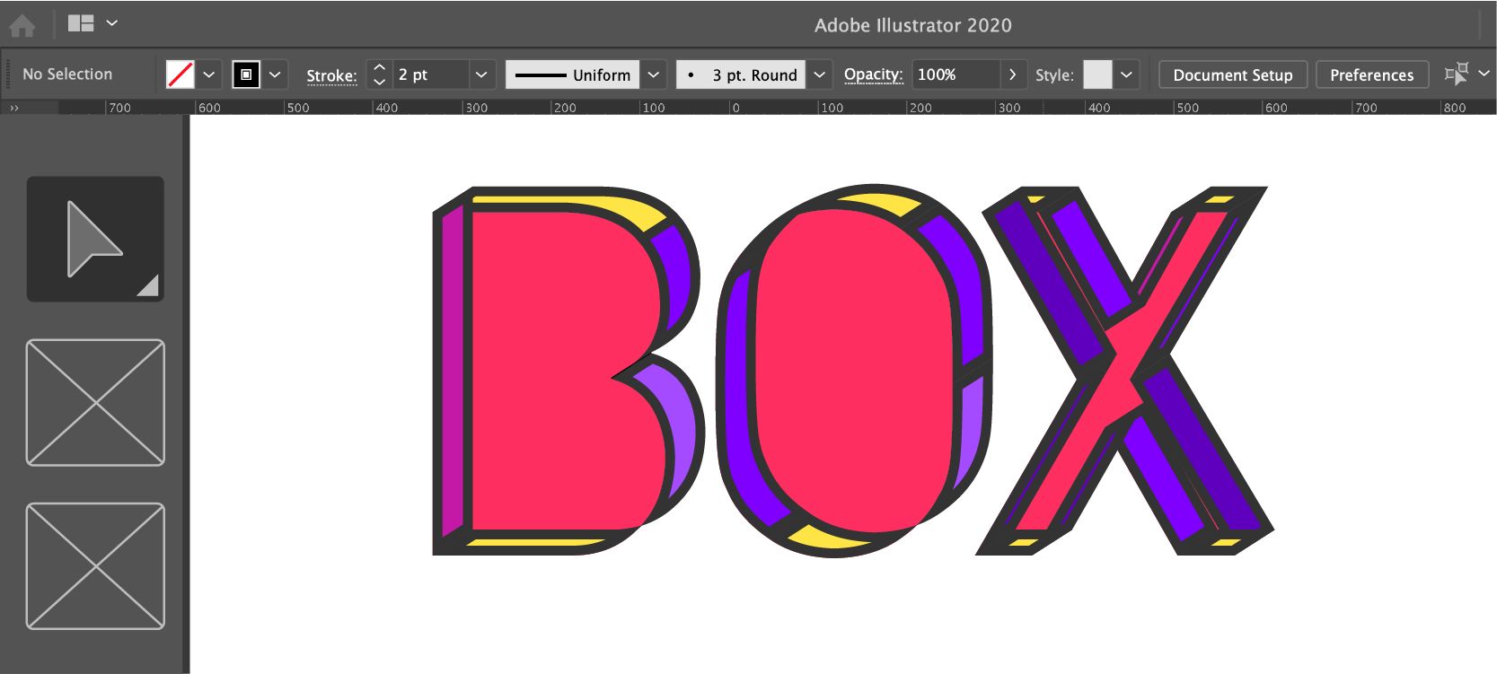
Task: Expand the stroke color dropdown arrow
Action: coord(275,74)
